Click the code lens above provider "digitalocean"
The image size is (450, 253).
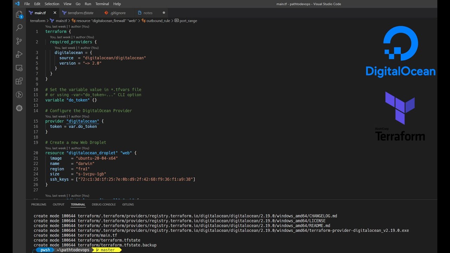tap(67, 116)
